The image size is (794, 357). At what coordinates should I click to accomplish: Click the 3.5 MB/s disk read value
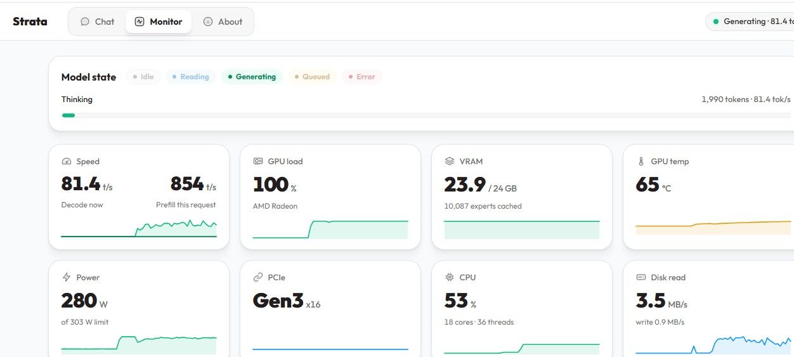click(x=661, y=301)
